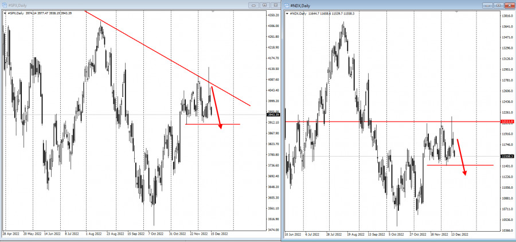Viewport: 516px width, 242px height.
Task: Maximize the #SPX,Daily chart window
Action: pos(264,5)
